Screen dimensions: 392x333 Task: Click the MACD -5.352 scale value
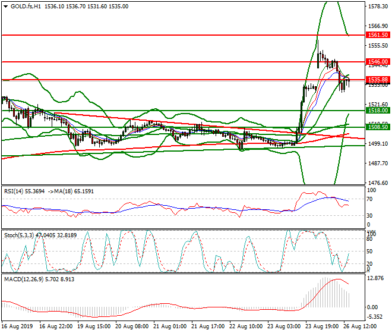point(375,317)
